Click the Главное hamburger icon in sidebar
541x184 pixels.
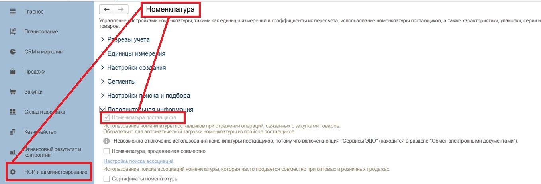[x=13, y=12]
